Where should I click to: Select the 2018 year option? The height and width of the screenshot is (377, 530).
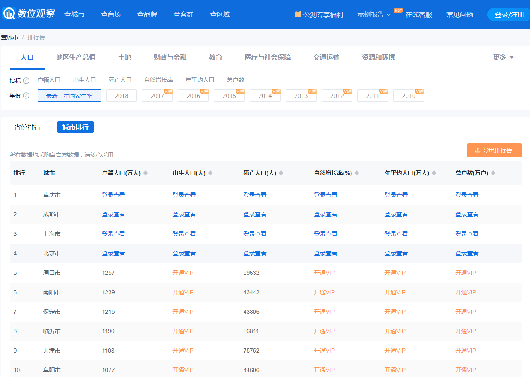[122, 96]
